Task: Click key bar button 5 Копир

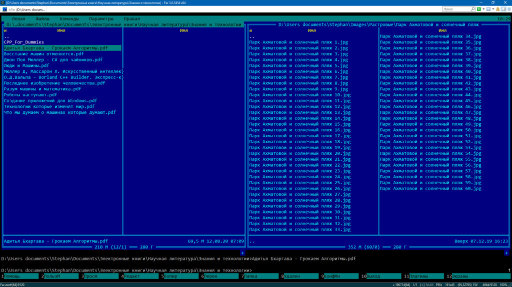Action: coord(181,276)
